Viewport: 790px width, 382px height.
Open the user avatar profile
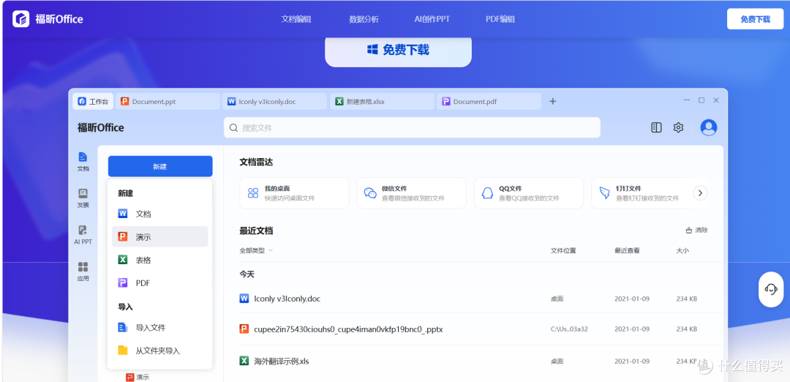pos(709,127)
